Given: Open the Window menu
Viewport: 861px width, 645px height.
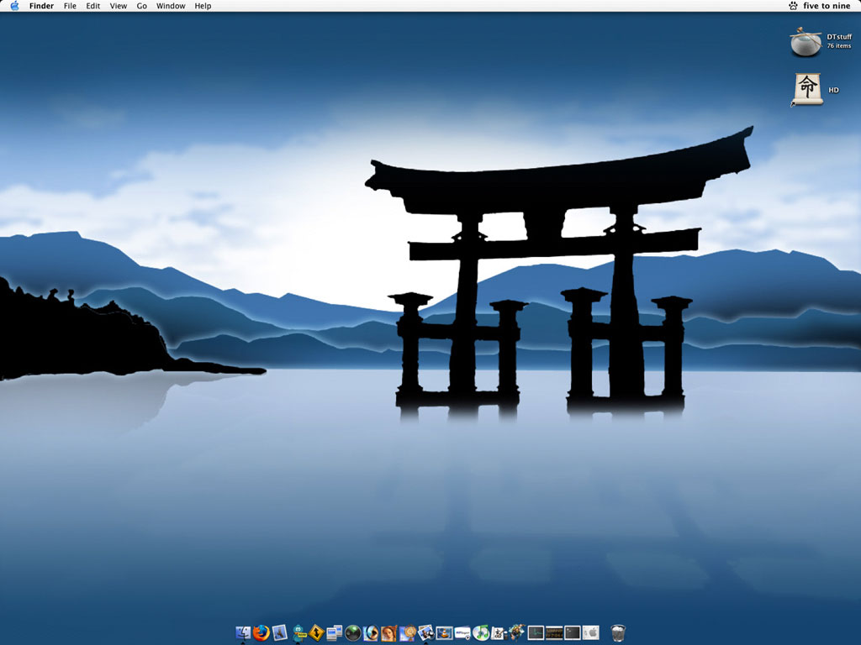Looking at the screenshot, I should (171, 6).
